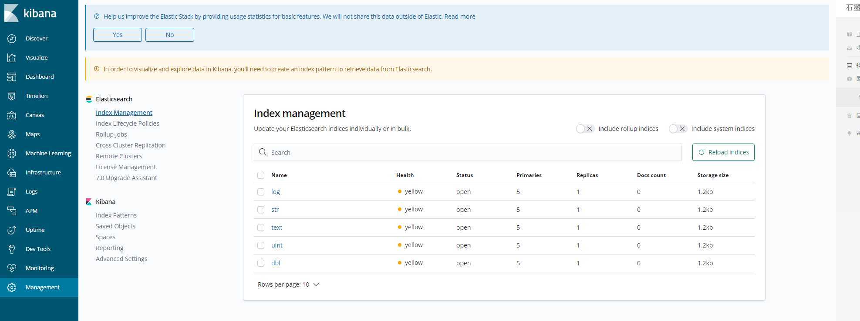Sort by Health column header

pos(405,175)
